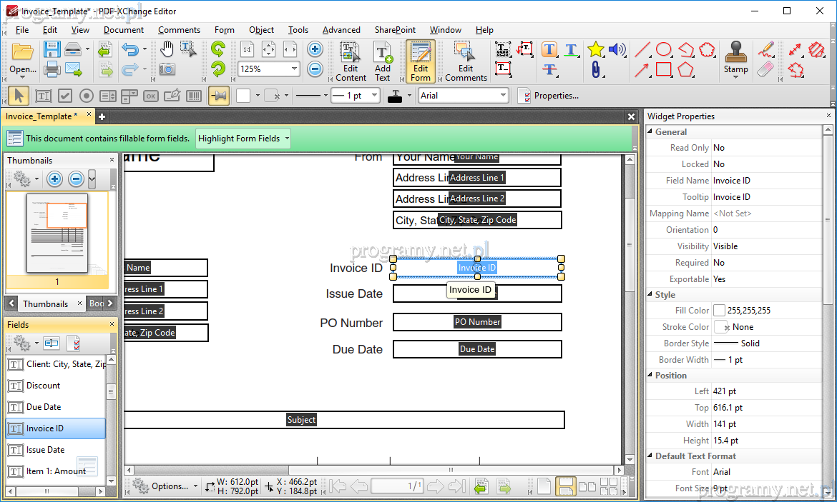
Task: Open the Arial font dropdown
Action: click(x=503, y=96)
